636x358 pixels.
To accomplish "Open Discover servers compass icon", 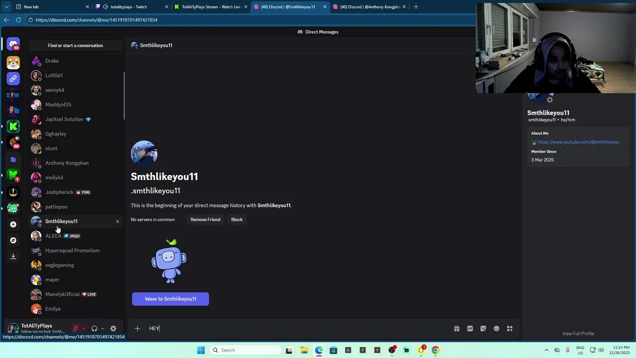I will click(x=13, y=240).
